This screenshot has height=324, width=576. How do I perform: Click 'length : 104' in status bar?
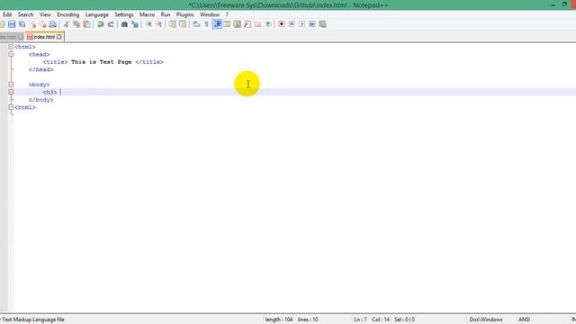[x=279, y=319]
